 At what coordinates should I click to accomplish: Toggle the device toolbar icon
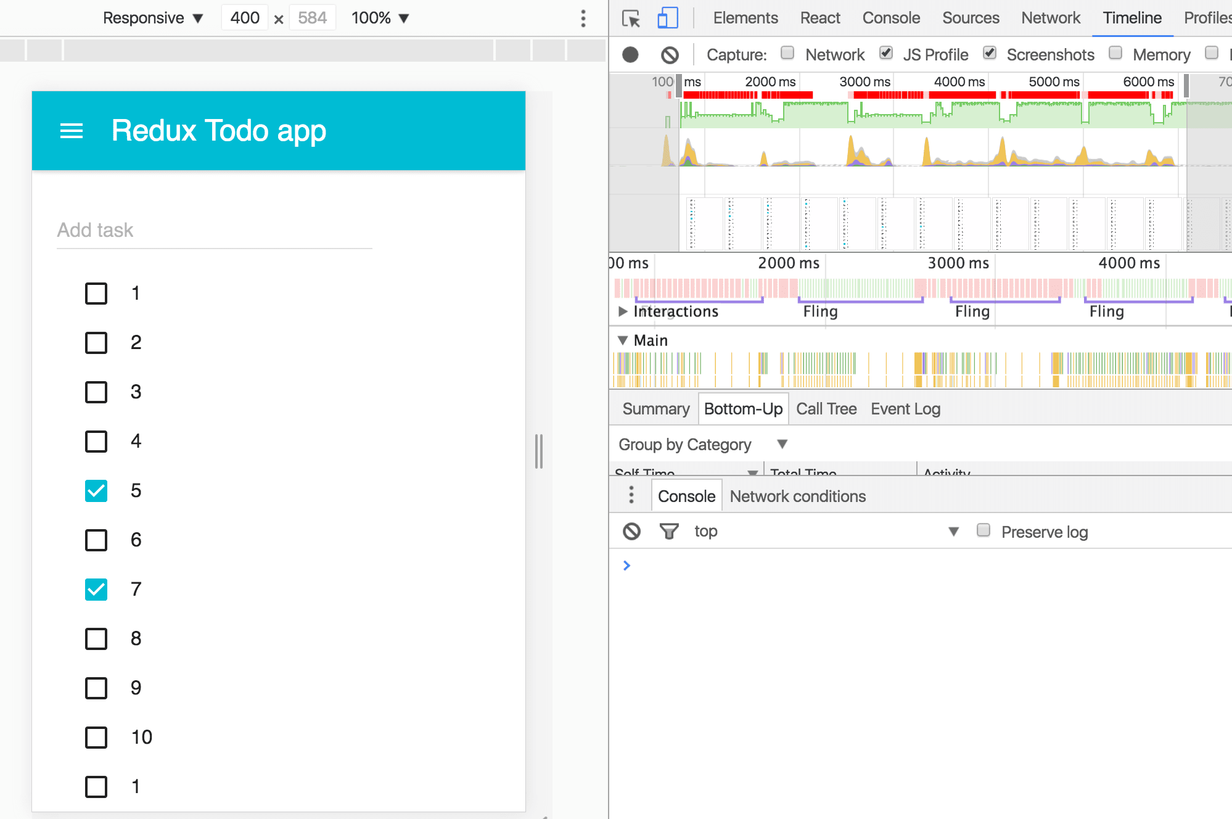point(667,19)
